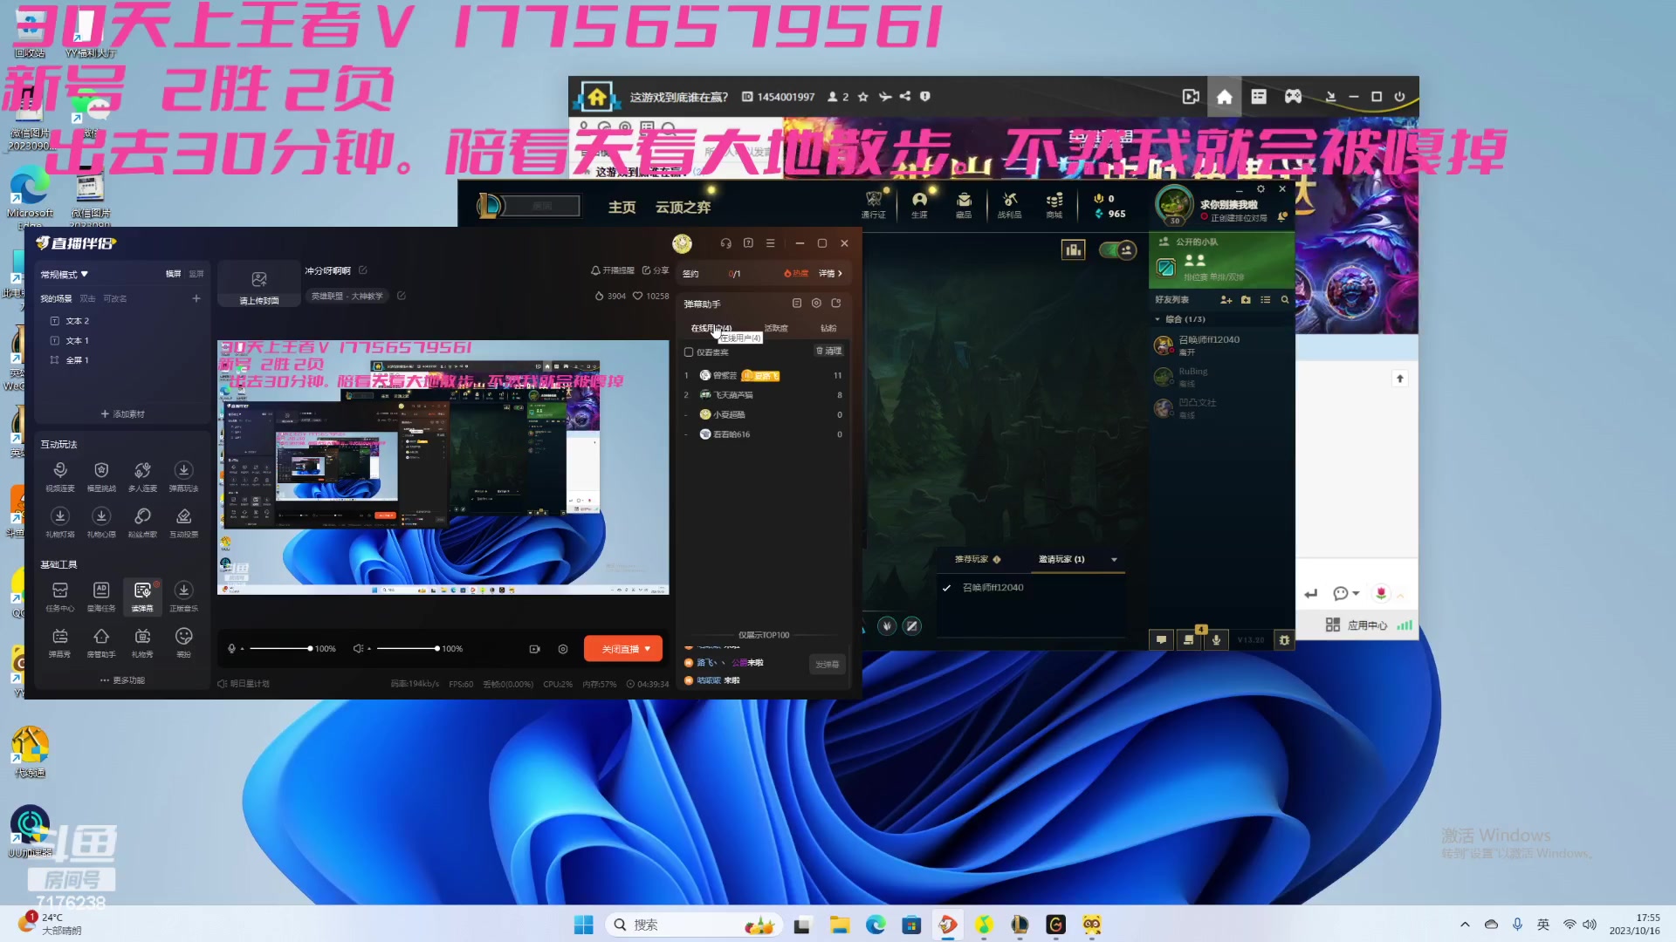Viewport: 1676px width, 942px height.
Task: Switch to 钻粉 tab
Action: (x=828, y=329)
